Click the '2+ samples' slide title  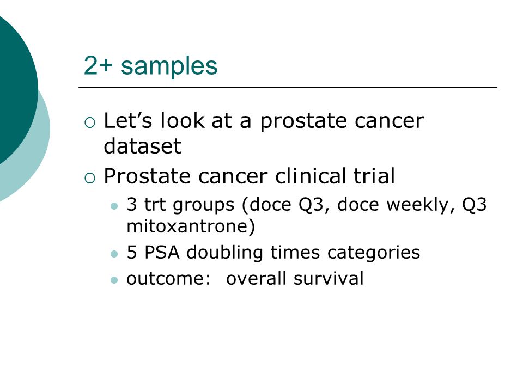[x=150, y=65]
